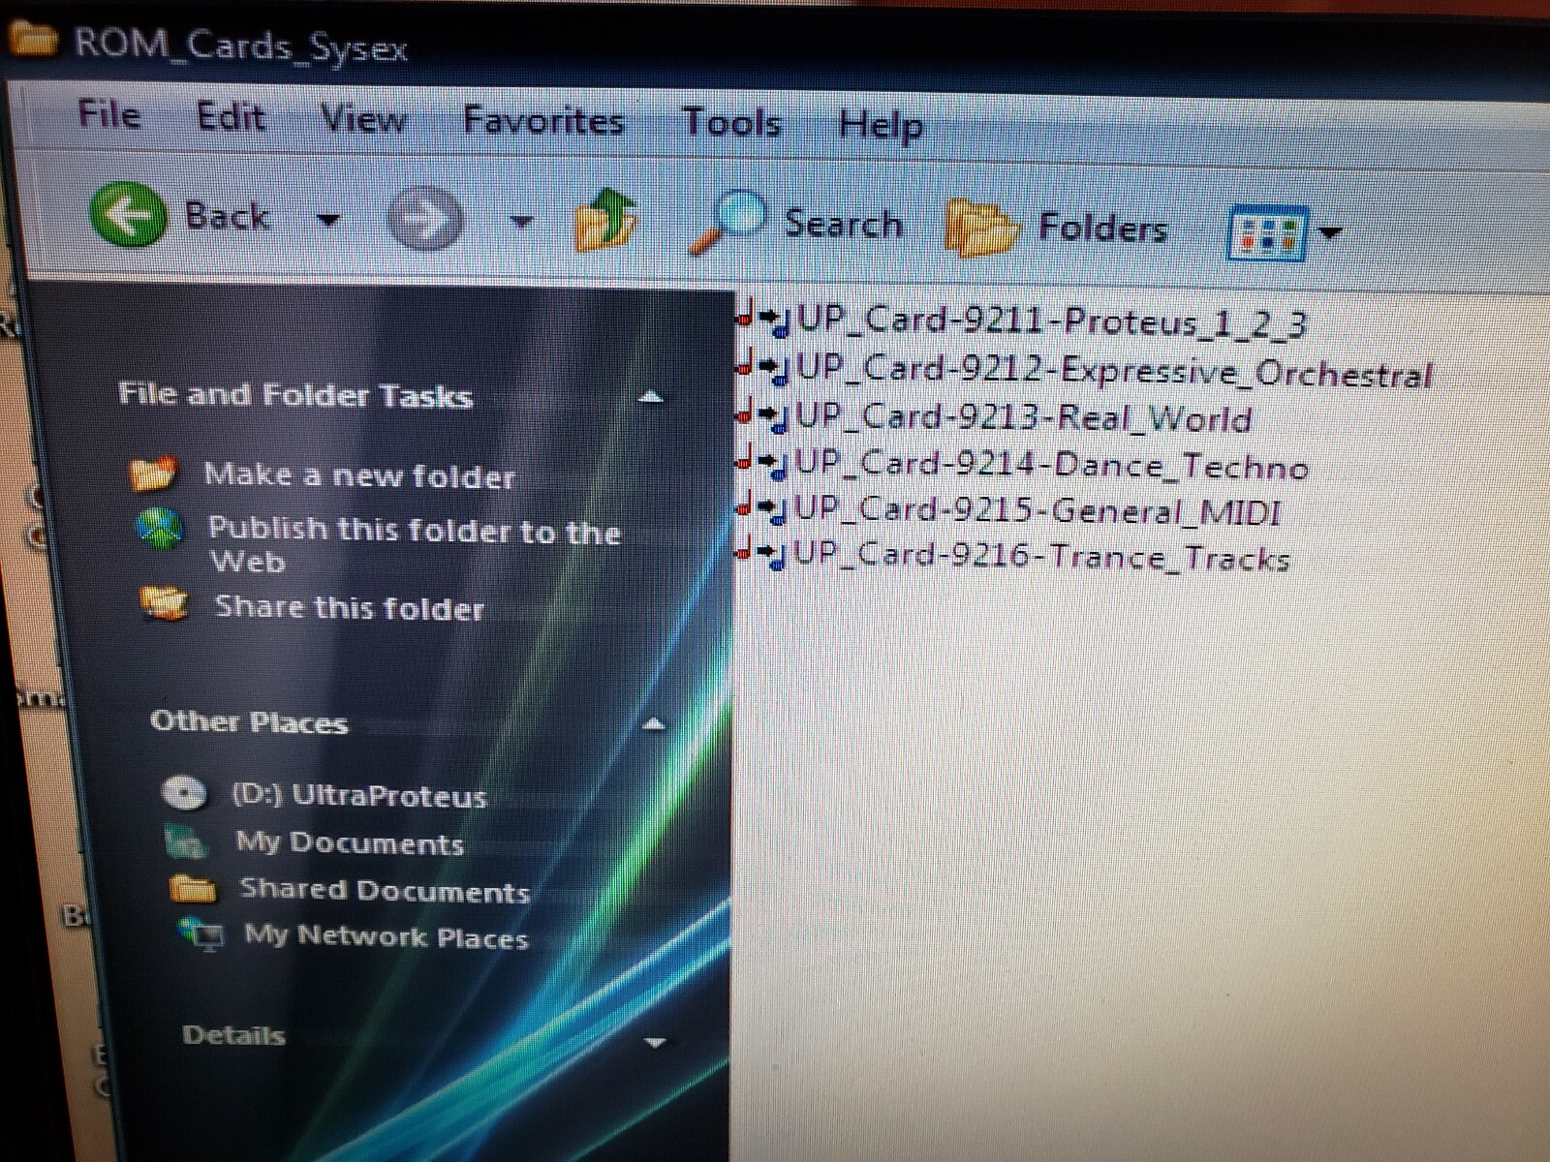Click the Views grid icon
This screenshot has width=1550, height=1162.
1267,232
